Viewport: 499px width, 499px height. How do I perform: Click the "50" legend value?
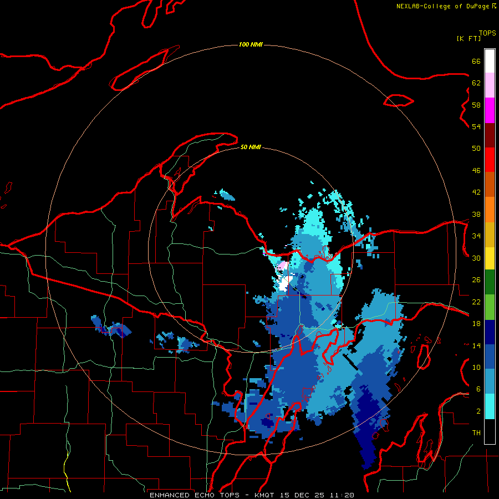point(476,149)
